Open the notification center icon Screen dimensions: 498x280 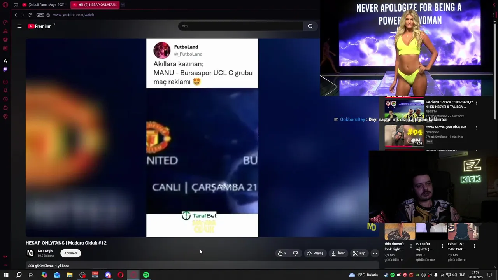(489, 275)
